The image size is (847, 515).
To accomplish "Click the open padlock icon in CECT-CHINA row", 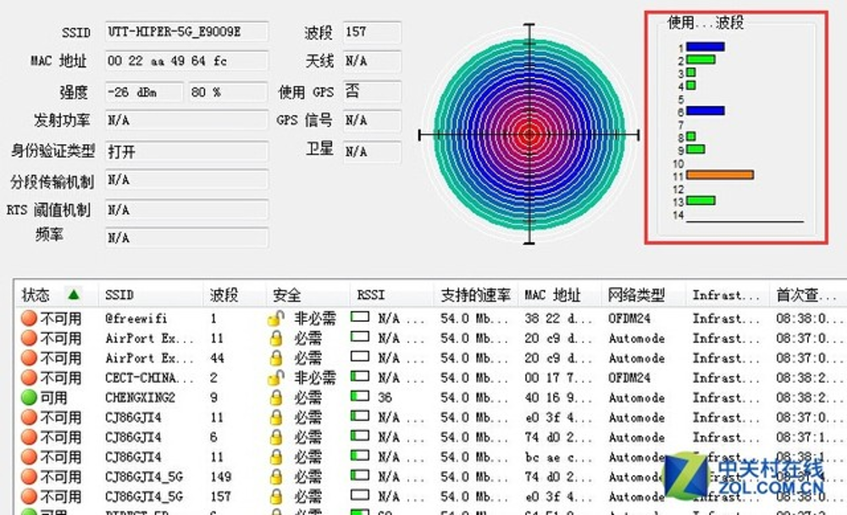I will (275, 378).
